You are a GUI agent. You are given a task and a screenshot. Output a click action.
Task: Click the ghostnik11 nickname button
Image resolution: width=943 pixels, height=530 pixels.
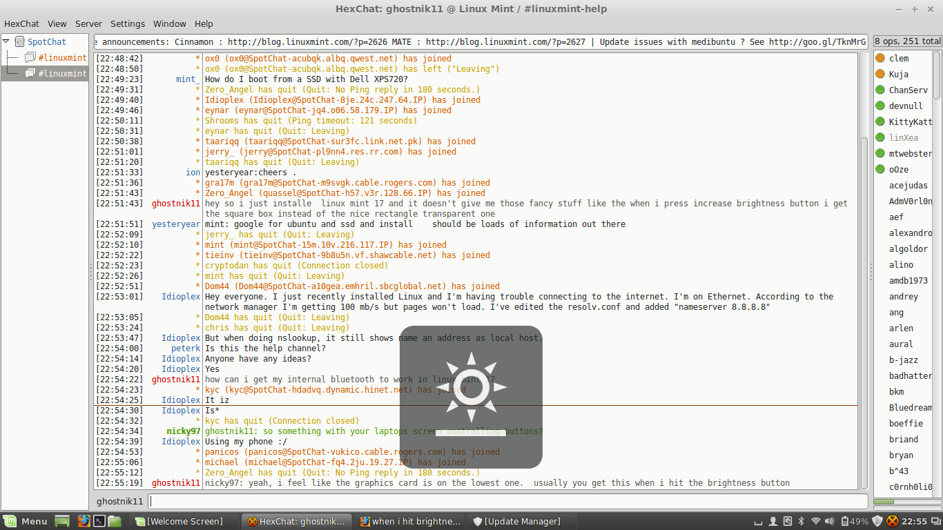[x=119, y=502]
